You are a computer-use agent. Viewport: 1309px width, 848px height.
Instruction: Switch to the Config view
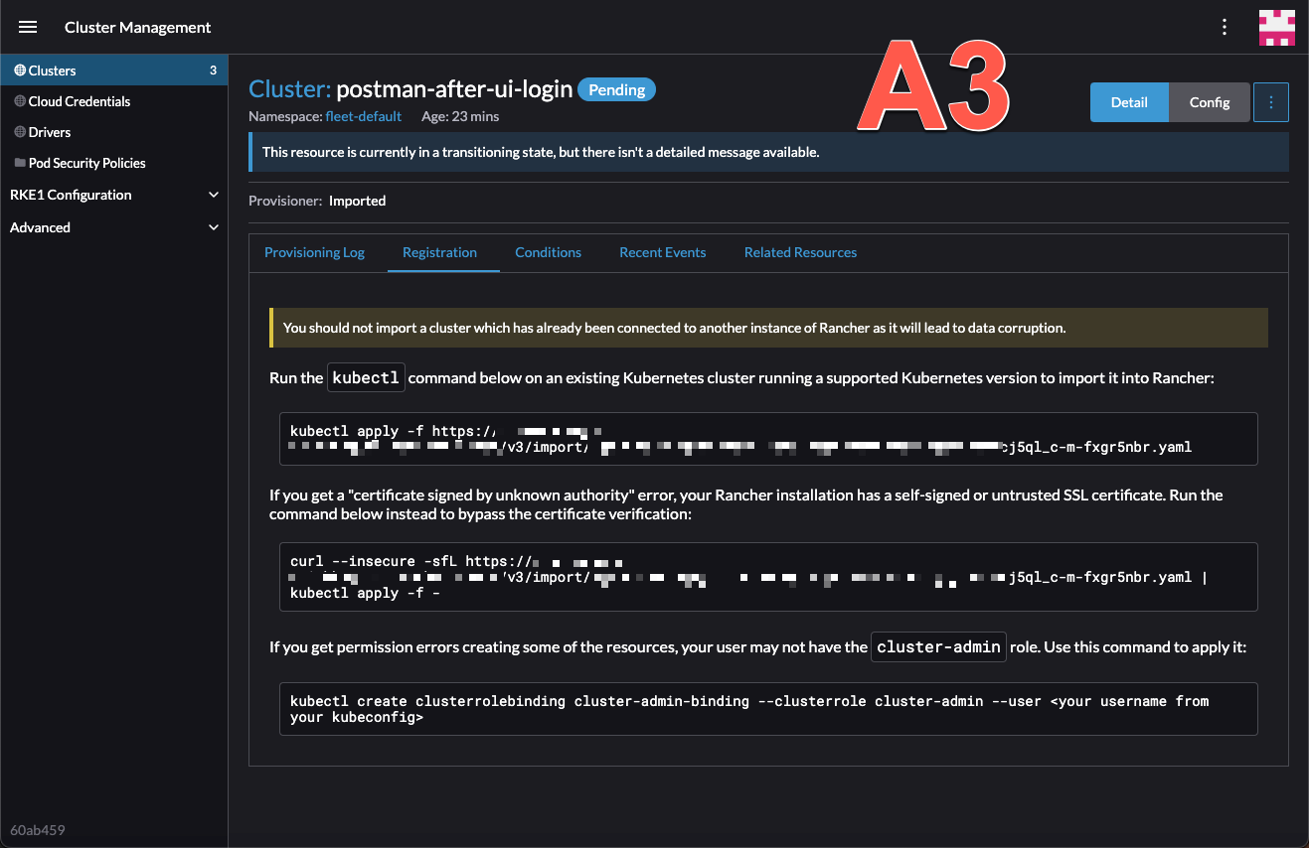coord(1209,101)
